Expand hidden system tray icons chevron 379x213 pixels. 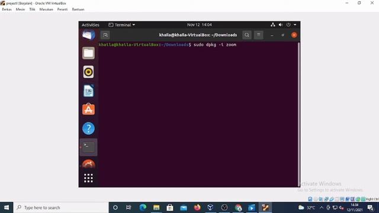click(322, 208)
